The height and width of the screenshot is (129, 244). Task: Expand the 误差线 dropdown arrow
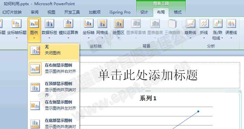point(231,38)
